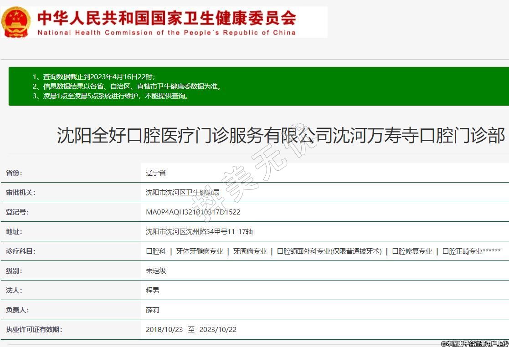Click the English National Health Commission subtitle
509x347 pixels.
[167, 33]
